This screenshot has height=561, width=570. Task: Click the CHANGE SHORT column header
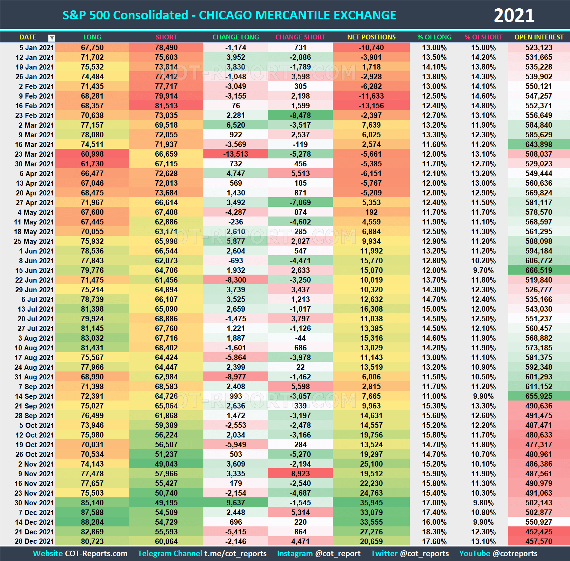pos(301,37)
